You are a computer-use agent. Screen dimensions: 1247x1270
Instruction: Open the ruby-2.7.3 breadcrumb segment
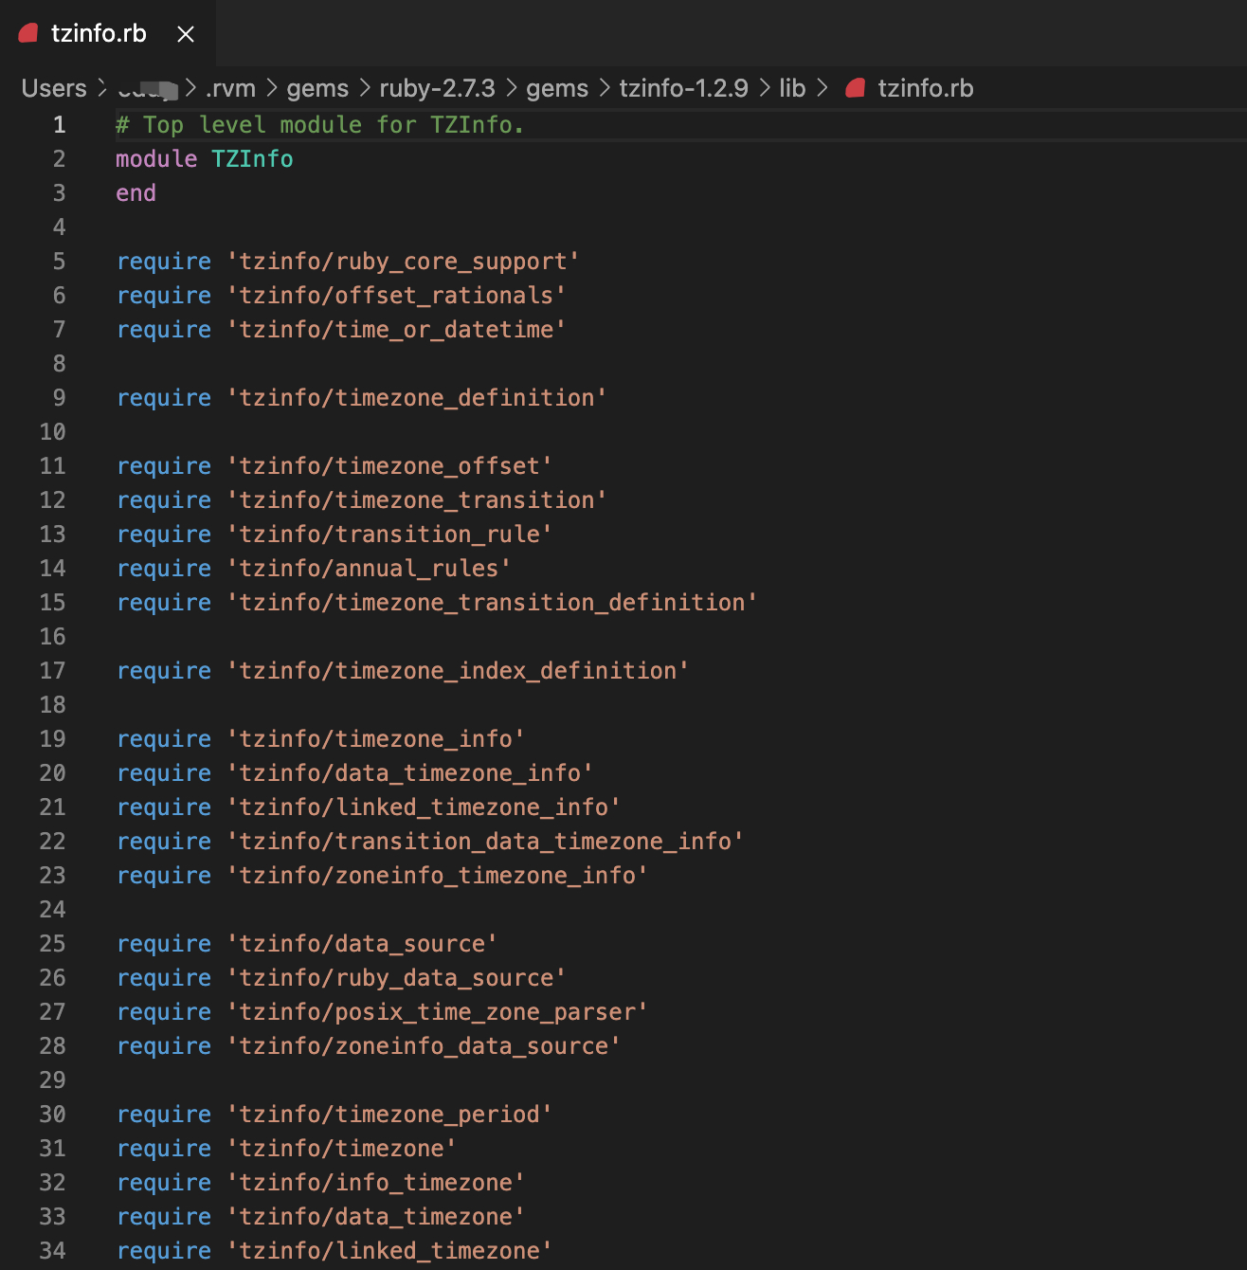[437, 88]
